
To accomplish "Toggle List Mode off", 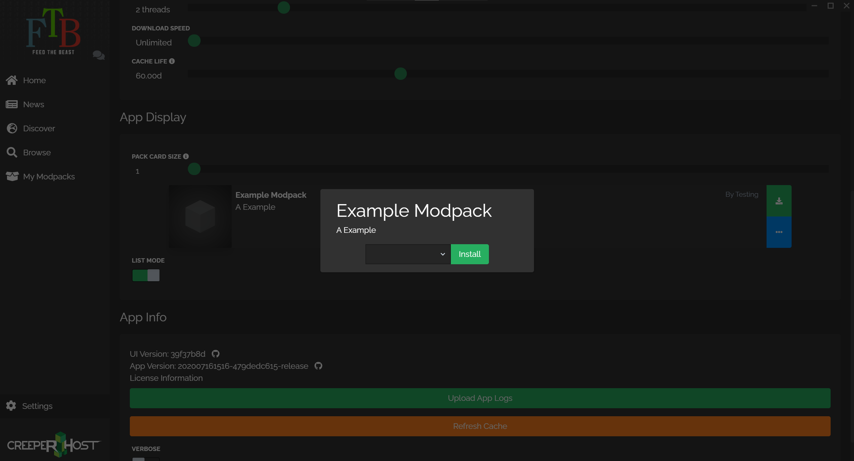I will 146,275.
